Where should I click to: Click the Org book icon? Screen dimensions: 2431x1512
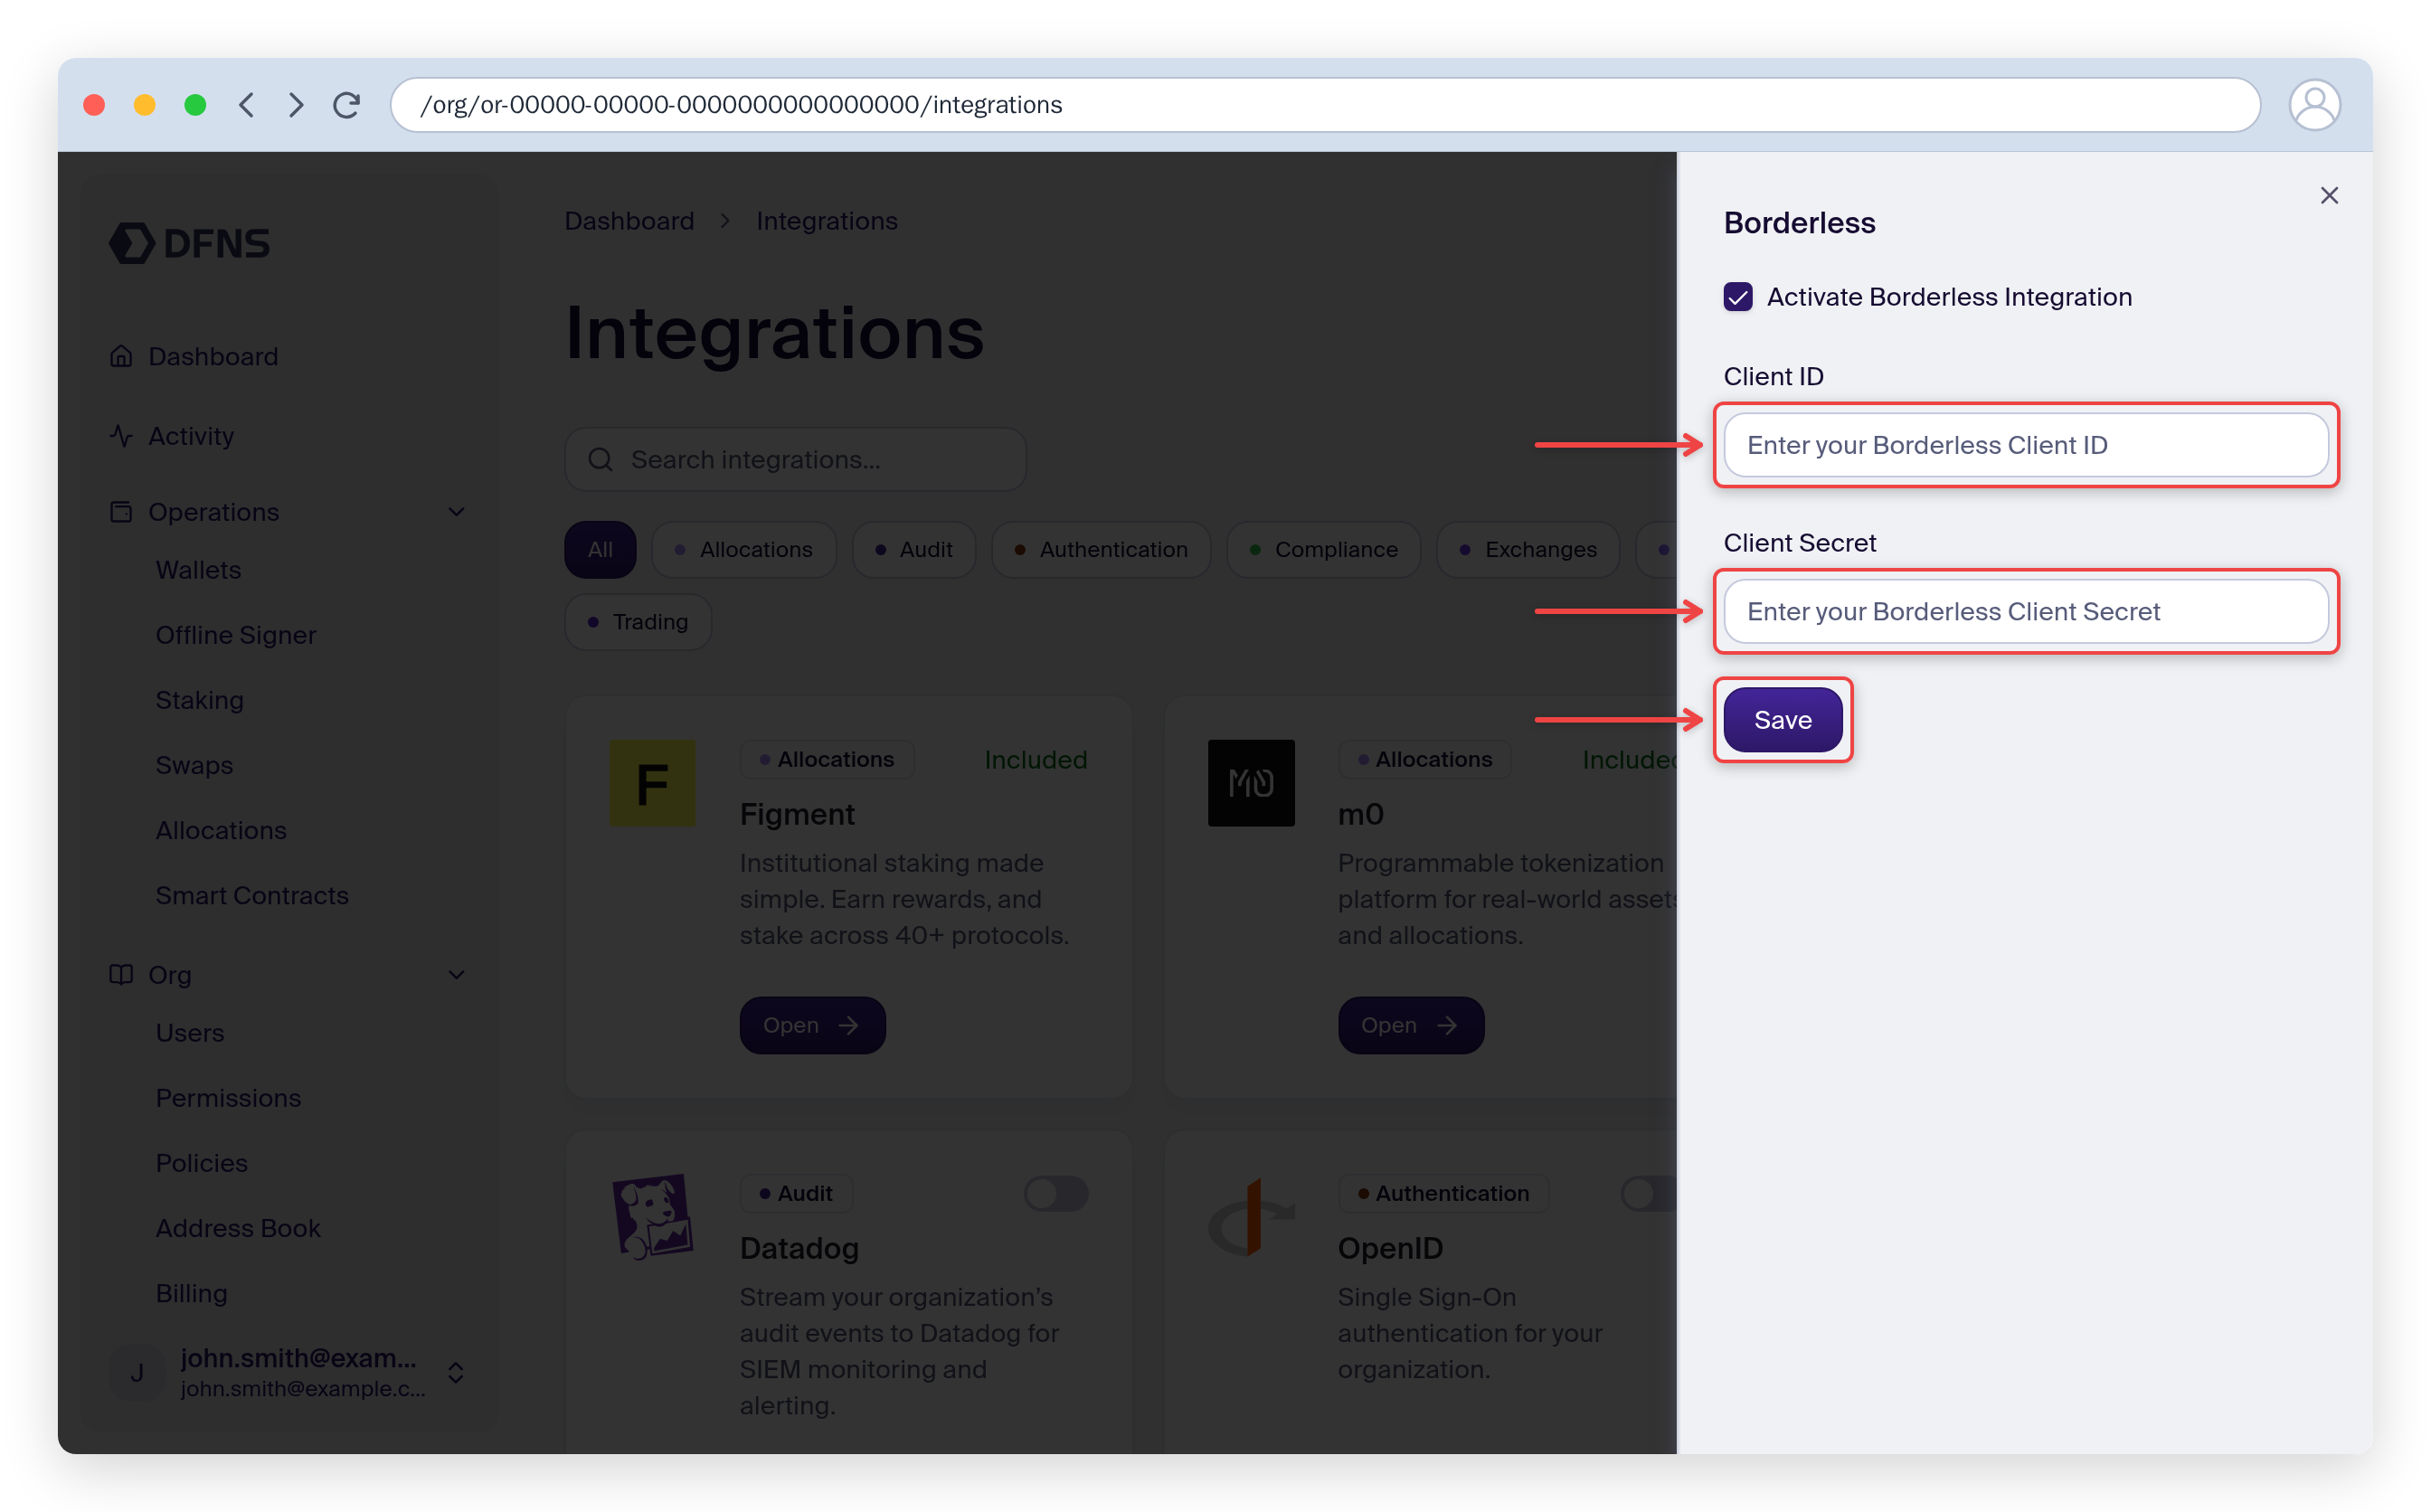pos(121,975)
